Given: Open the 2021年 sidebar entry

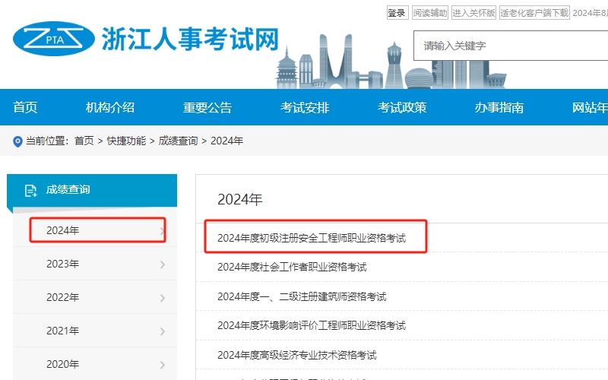Looking at the screenshot, I should point(62,331).
